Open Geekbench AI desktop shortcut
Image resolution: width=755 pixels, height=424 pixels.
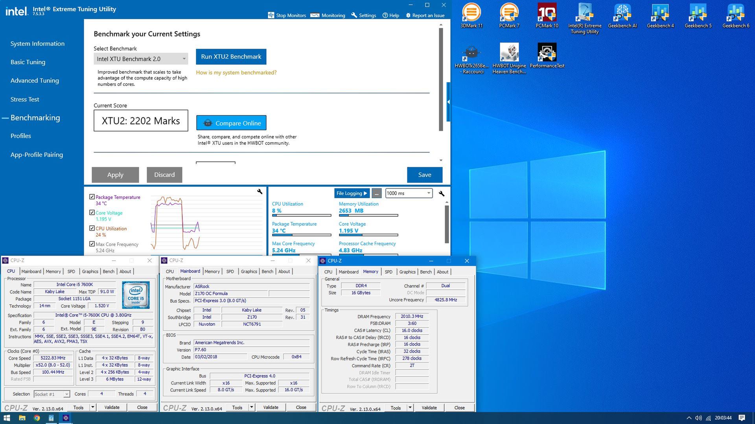[622, 16]
